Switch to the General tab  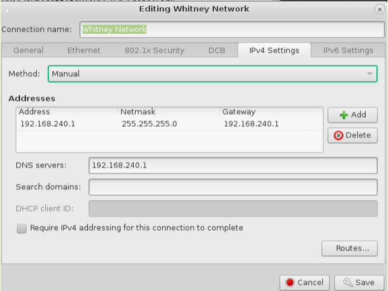[x=28, y=50]
